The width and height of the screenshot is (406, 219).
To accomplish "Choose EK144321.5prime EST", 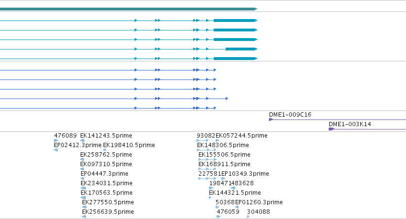I will click(x=235, y=193).
